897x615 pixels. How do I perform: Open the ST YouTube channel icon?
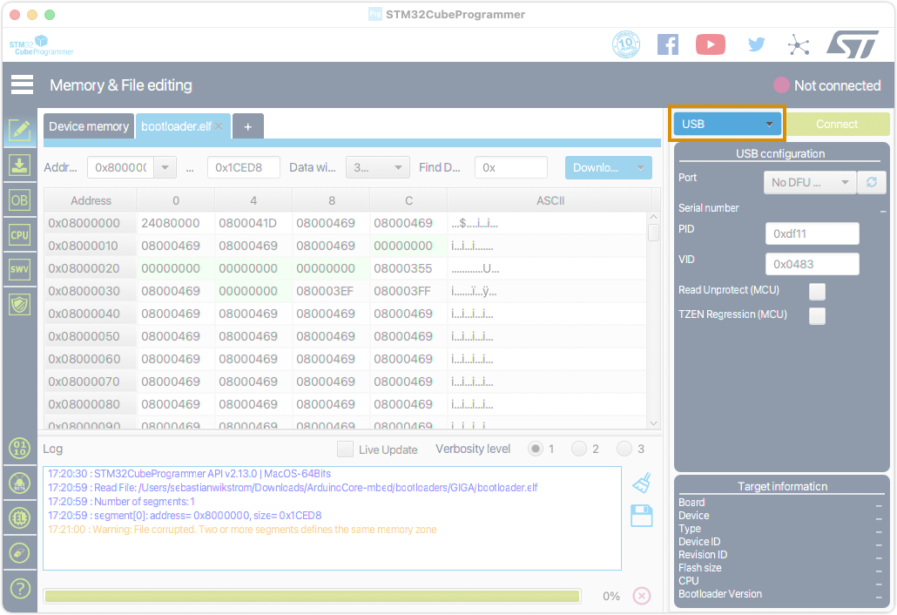pos(711,44)
